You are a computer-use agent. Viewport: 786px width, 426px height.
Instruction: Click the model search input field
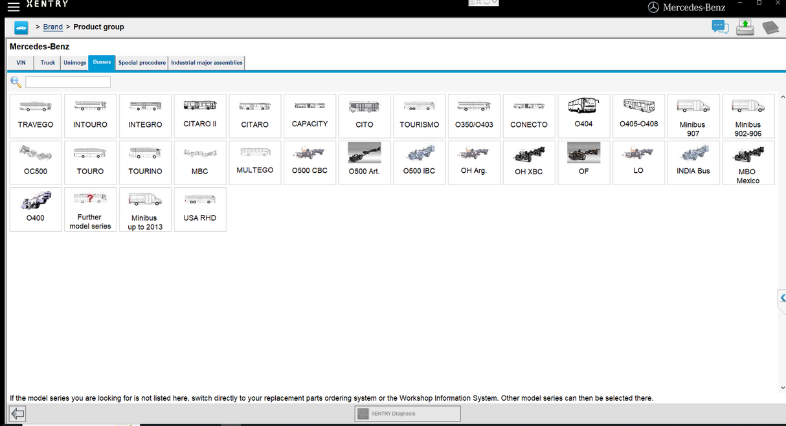click(68, 82)
